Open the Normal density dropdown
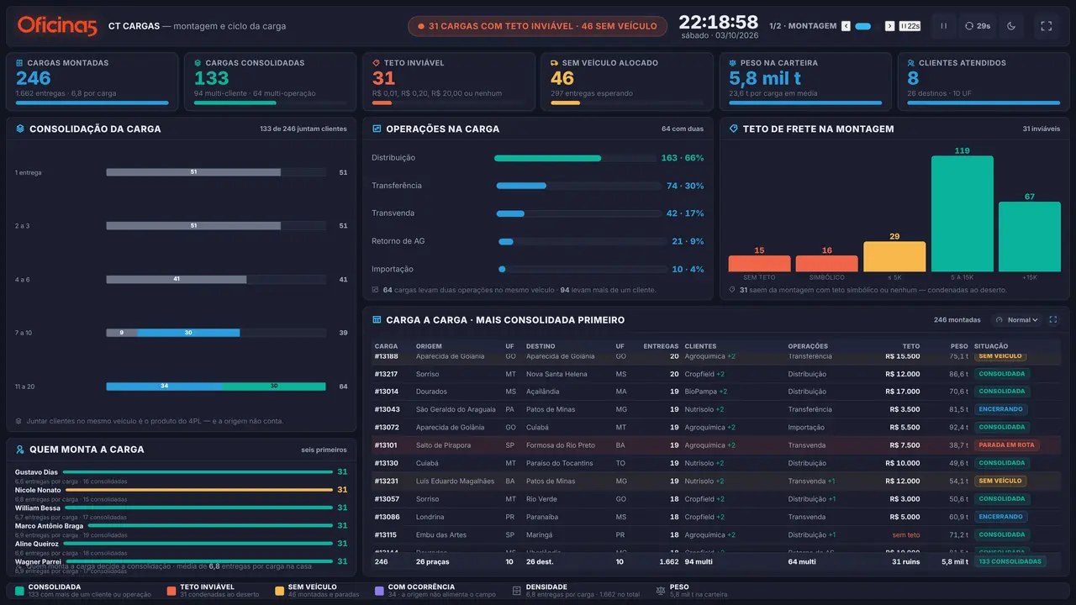Image resolution: width=1076 pixels, height=605 pixels. tap(1016, 320)
